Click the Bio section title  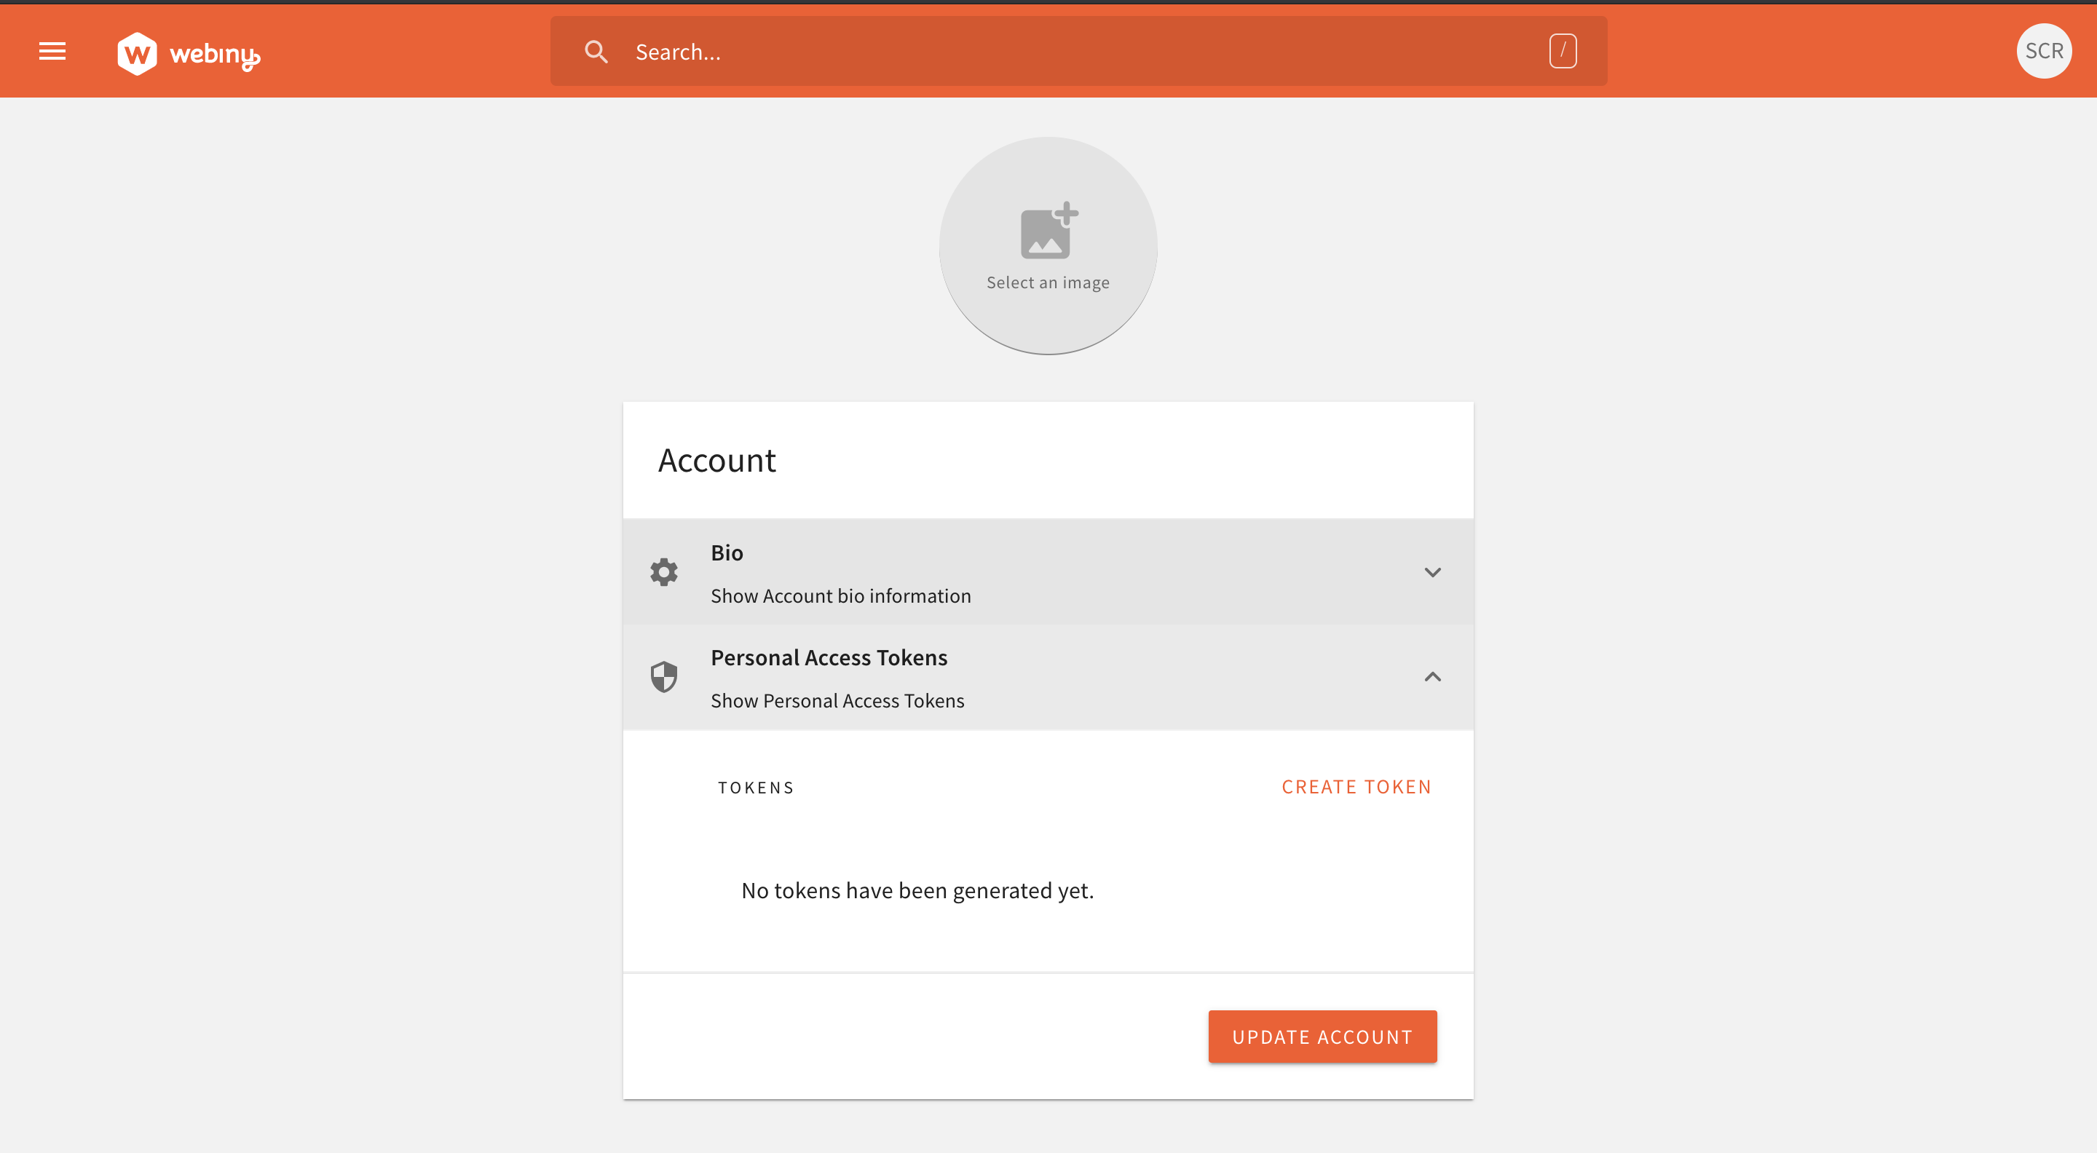click(x=726, y=552)
